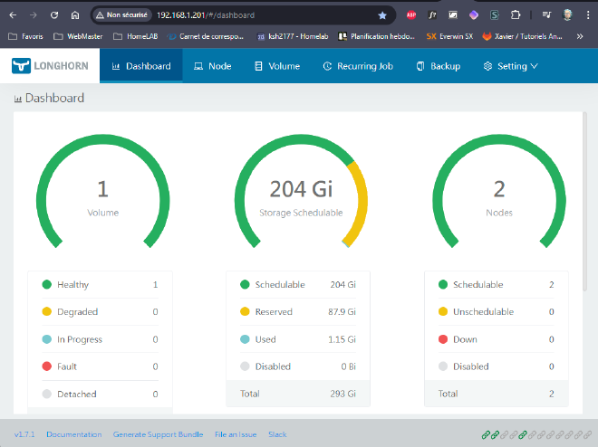Viewport: 598px width, 447px height.
Task: Click the 'Non sécurisé' security warning
Action: [x=121, y=15]
